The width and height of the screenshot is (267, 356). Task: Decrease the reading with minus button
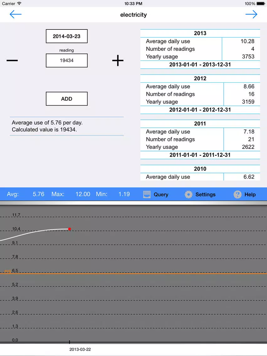pyautogui.click(x=12, y=60)
